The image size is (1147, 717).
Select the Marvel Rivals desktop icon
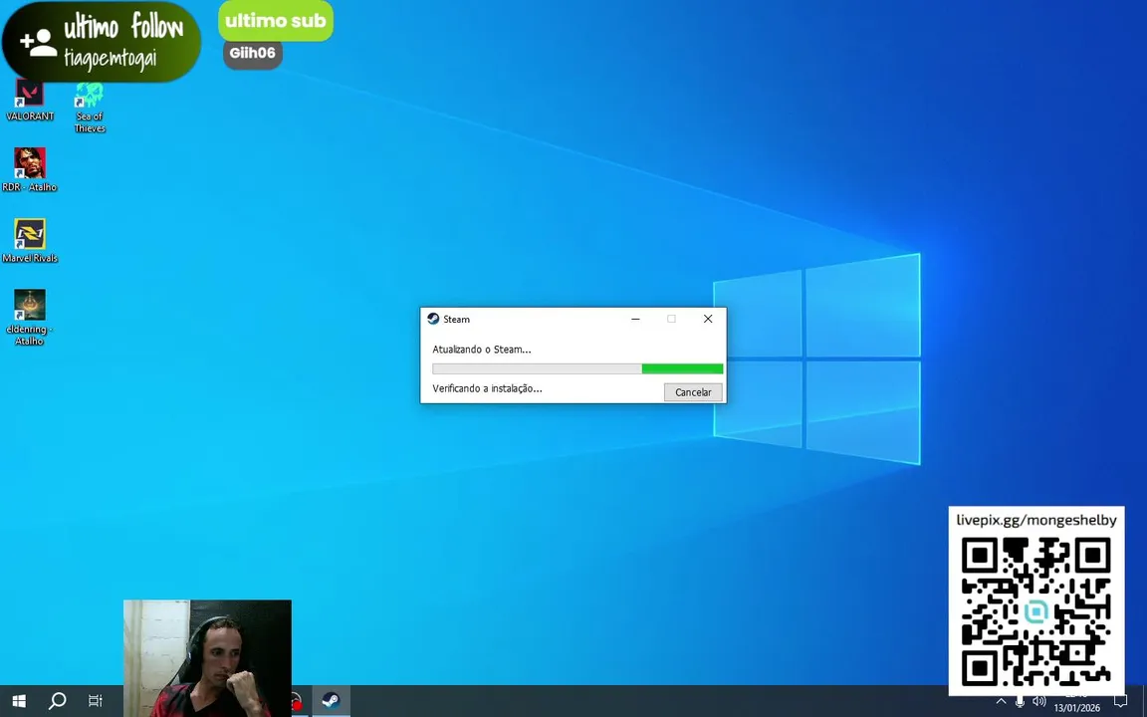pos(29,241)
